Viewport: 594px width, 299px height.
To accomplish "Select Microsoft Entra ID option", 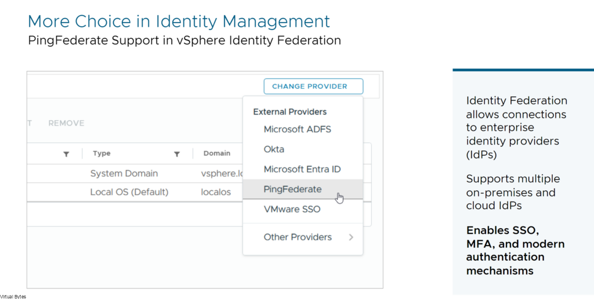I will pos(302,169).
